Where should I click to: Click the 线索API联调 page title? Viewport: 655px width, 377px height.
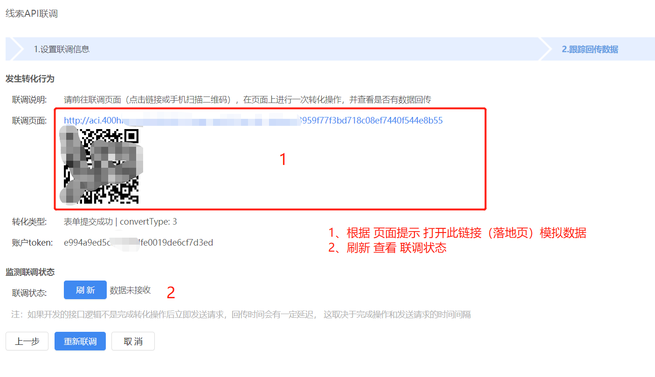point(32,14)
